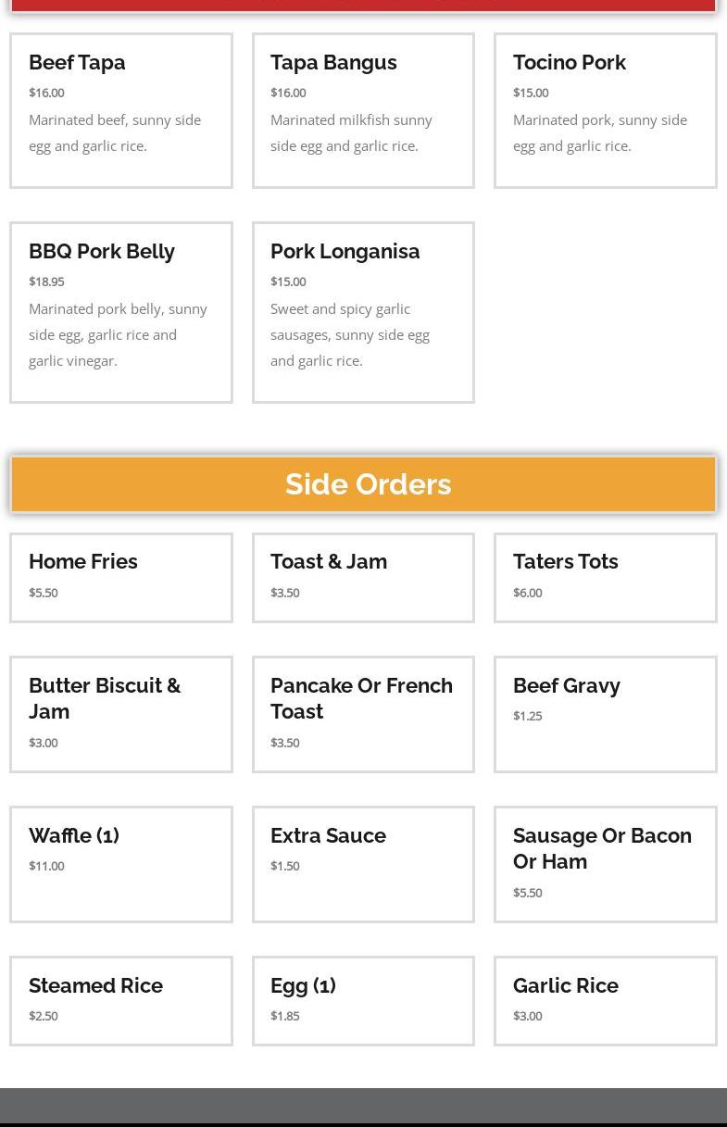This screenshot has width=727, height=1127.
Task: Open the Butter Biscuit & Jam item
Action: click(x=105, y=698)
